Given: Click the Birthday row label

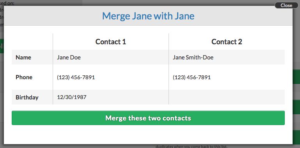Looking at the screenshot, I should (27, 98).
